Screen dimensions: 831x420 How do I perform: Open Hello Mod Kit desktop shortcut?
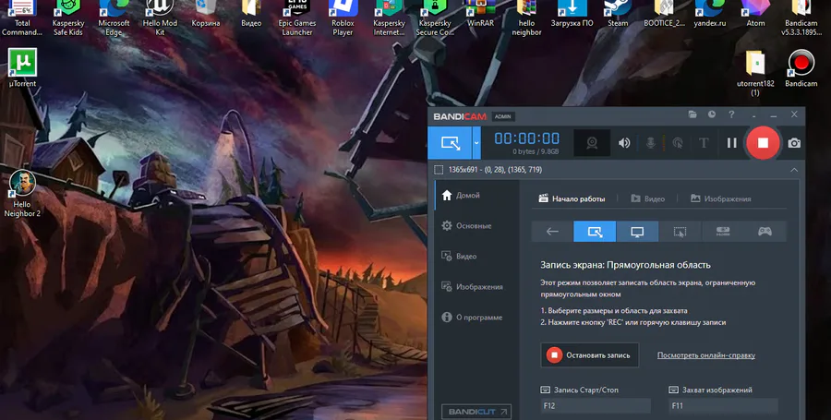(160, 18)
